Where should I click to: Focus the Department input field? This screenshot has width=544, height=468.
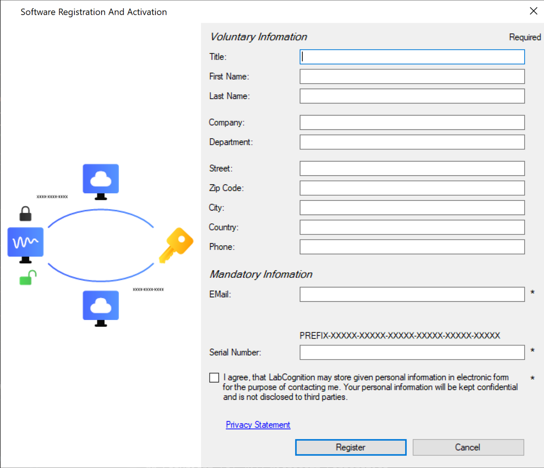pos(412,142)
